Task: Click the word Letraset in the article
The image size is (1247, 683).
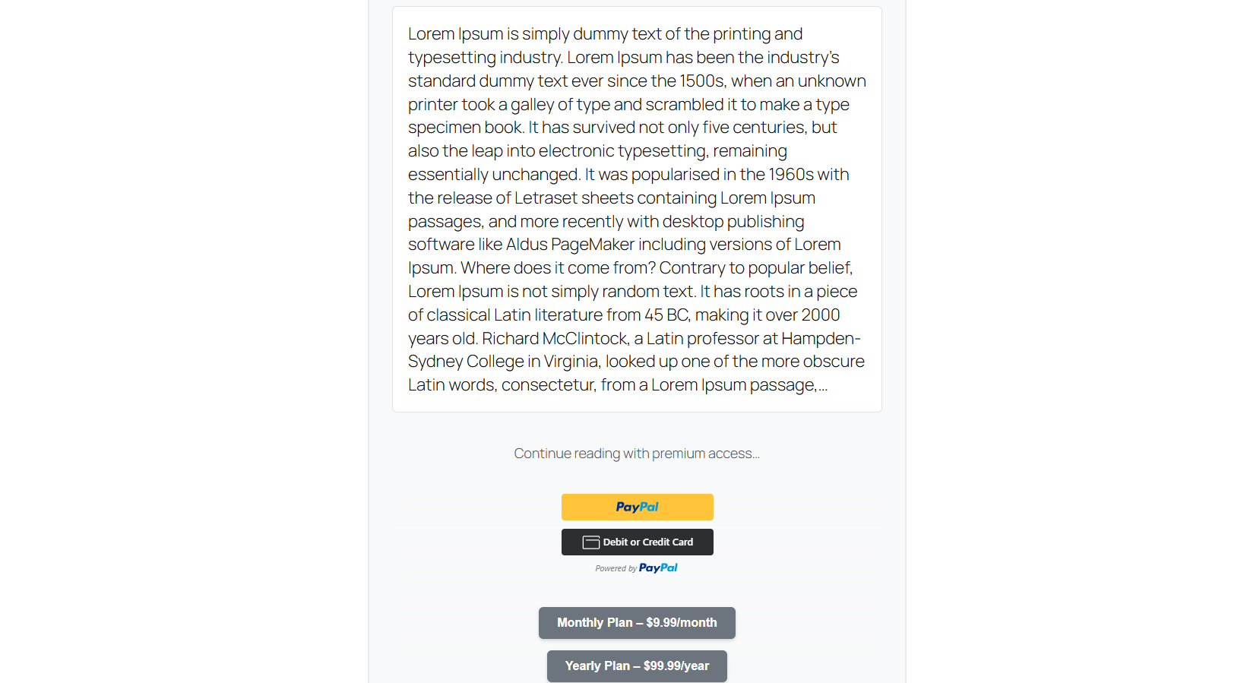Action: [546, 198]
